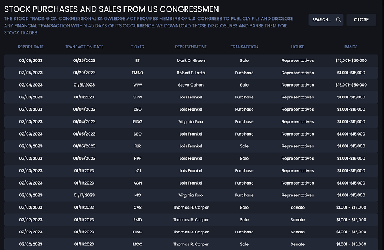
Task: Select report date in the ET row
Action: click(31, 61)
